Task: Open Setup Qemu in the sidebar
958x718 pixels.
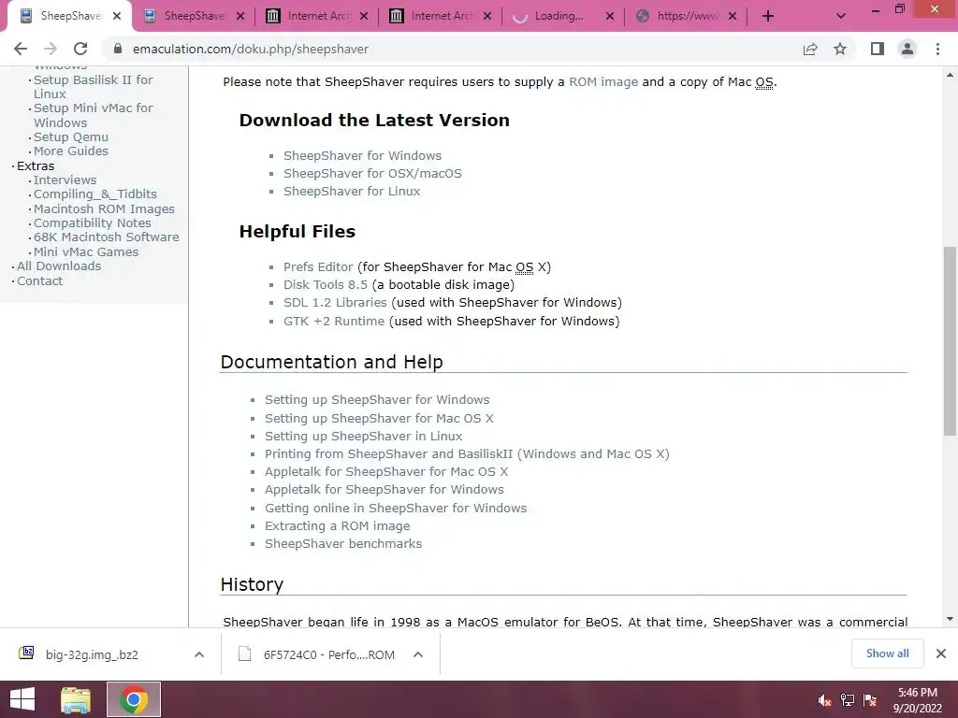Action: coord(71,136)
